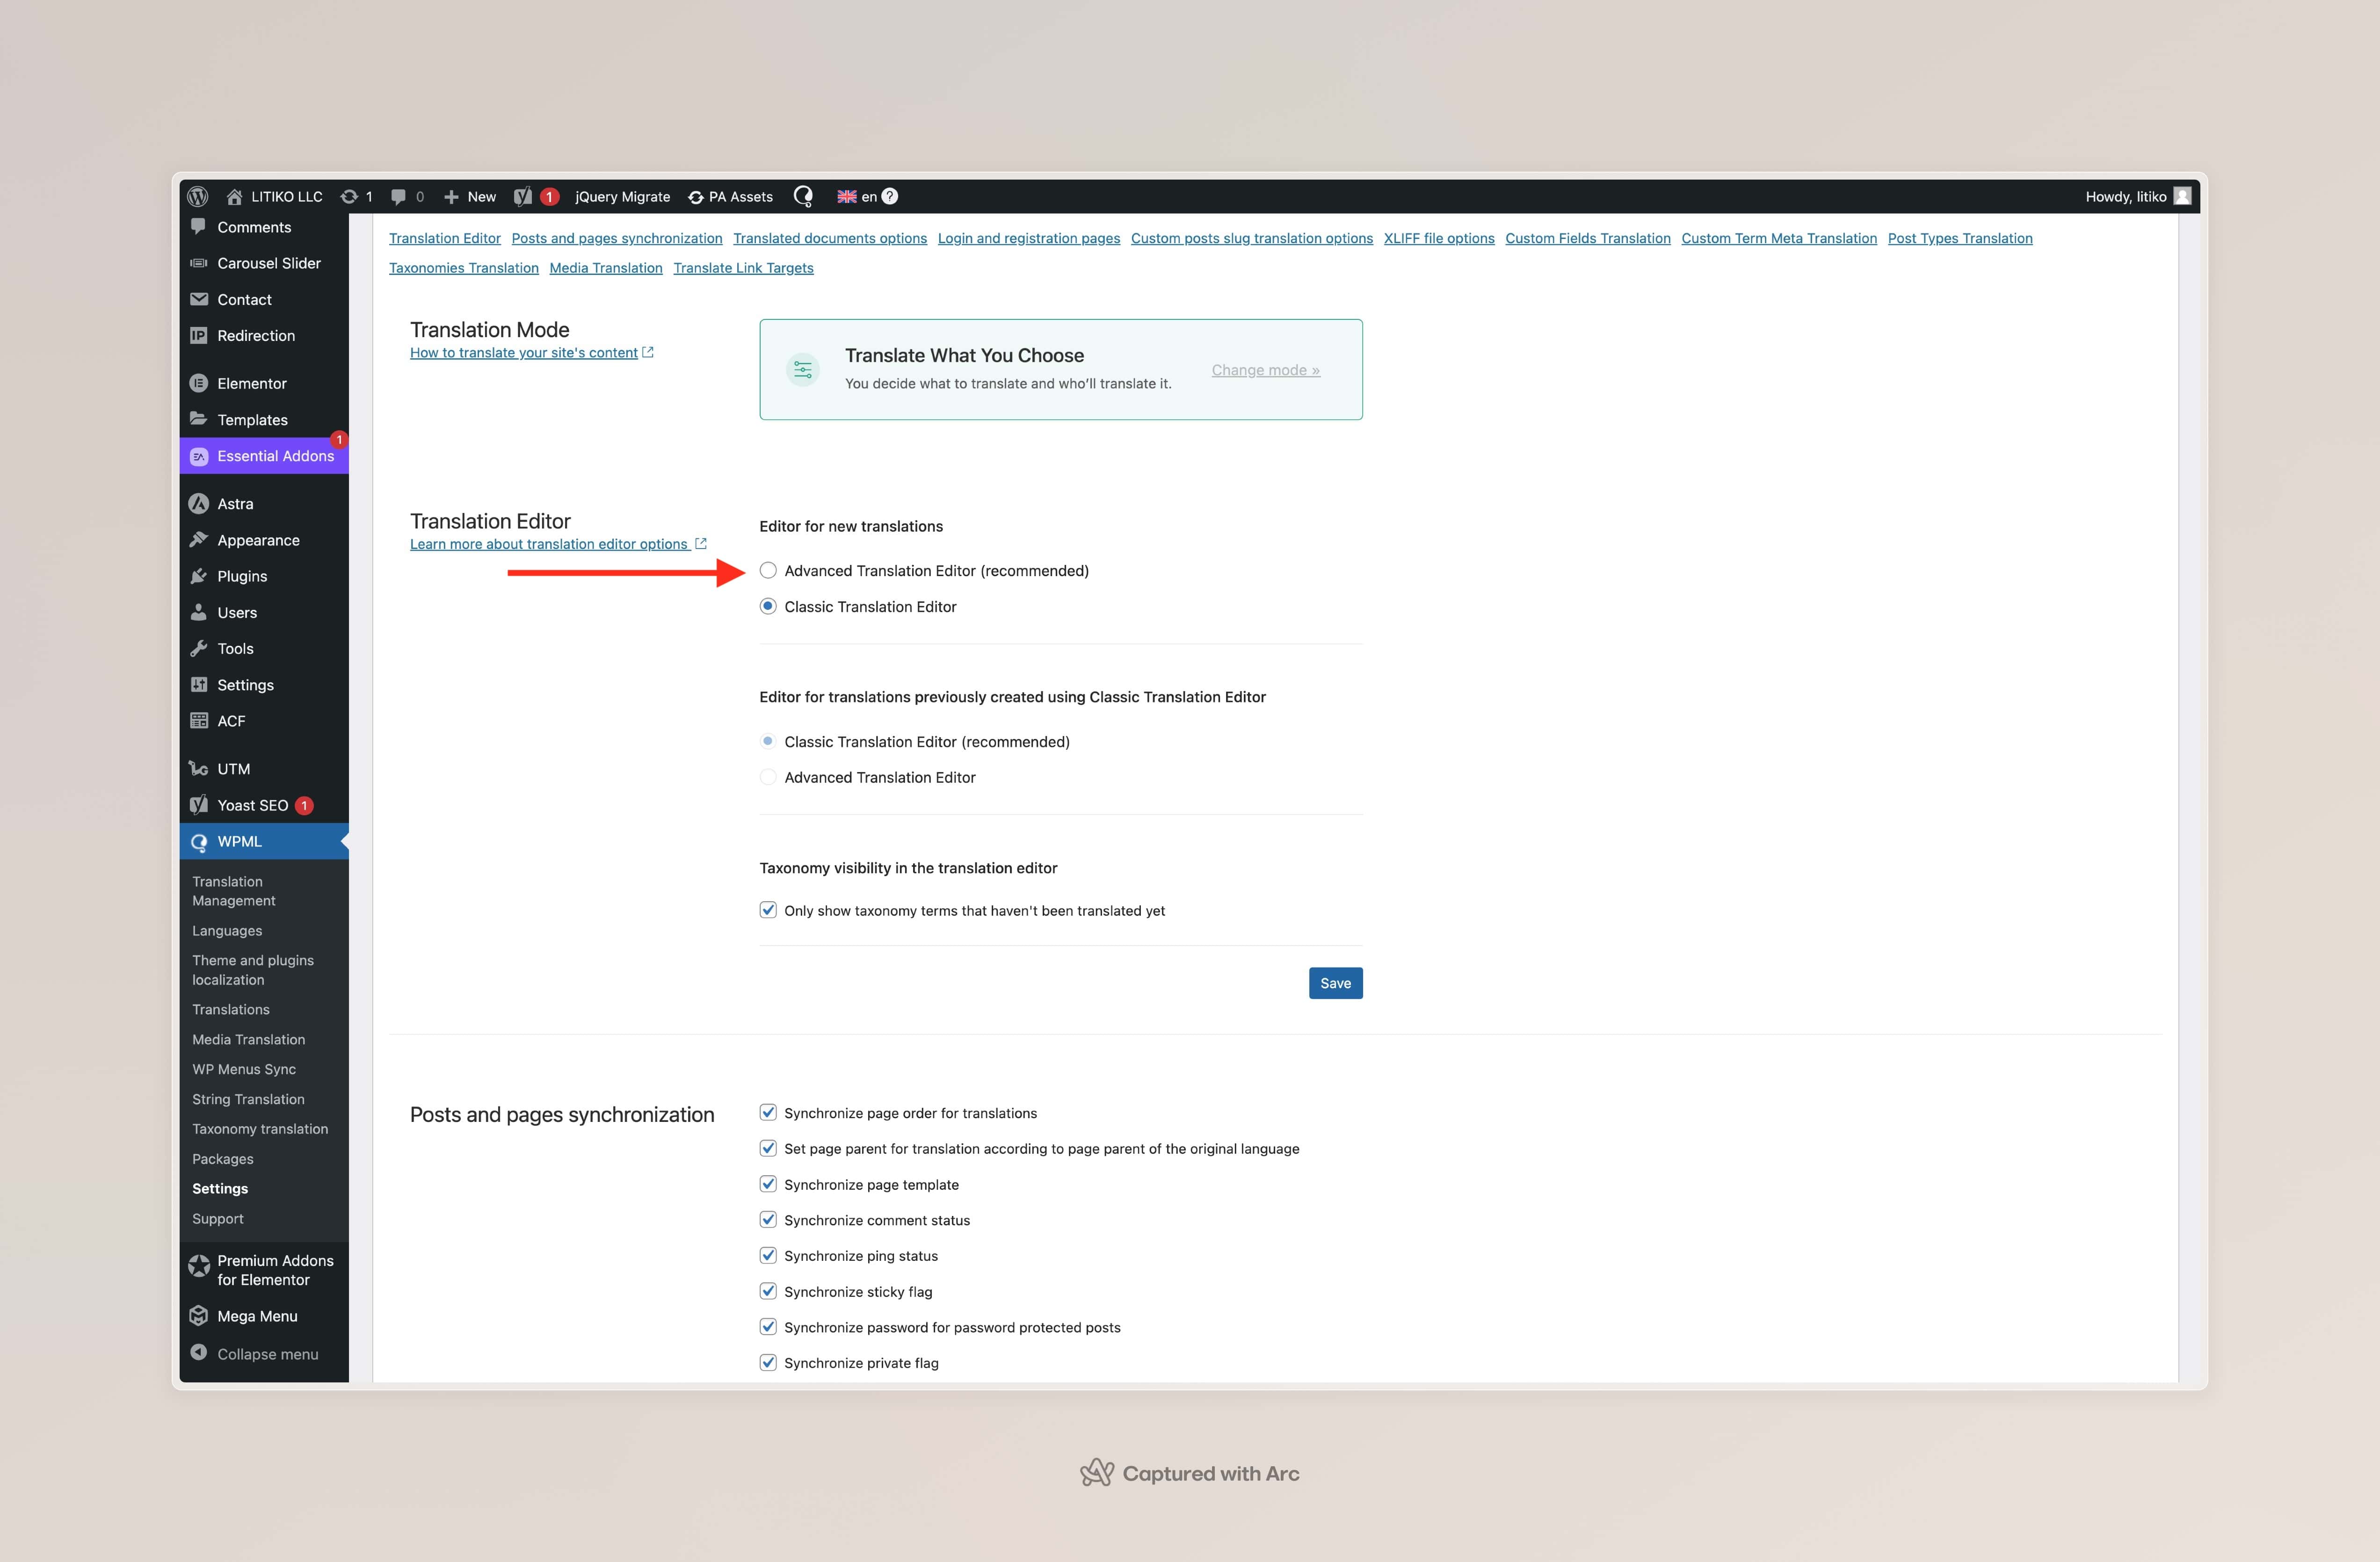This screenshot has height=1562, width=2380.
Task: Click the Translate What You Choose box
Action: (1060, 369)
